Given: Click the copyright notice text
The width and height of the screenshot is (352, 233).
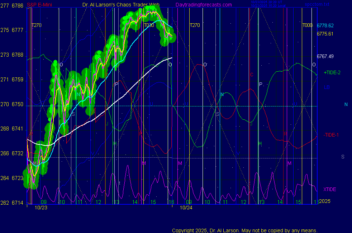Looking at the screenshot, I should pos(244,230).
